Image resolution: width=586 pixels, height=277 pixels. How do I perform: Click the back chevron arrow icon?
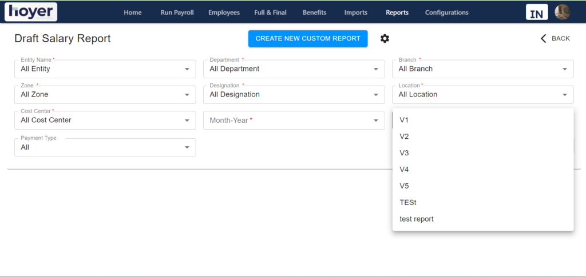point(544,38)
